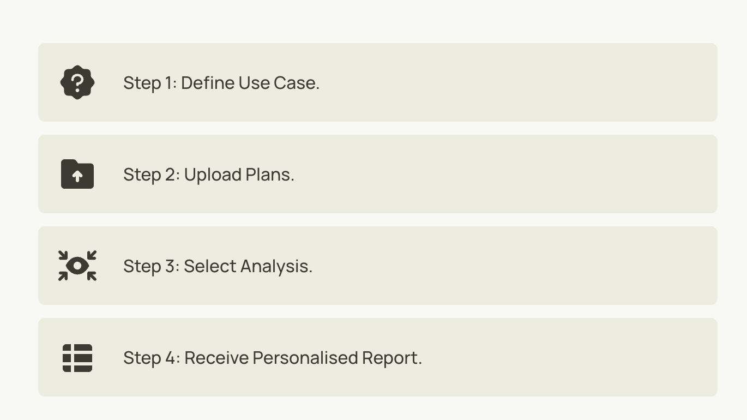
Task: Click the folder upload icon
Action: (x=77, y=174)
